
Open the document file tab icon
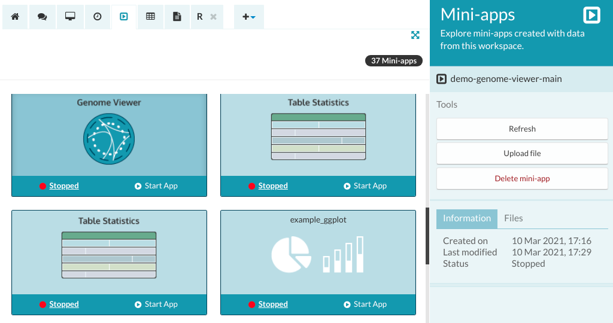[177, 17]
